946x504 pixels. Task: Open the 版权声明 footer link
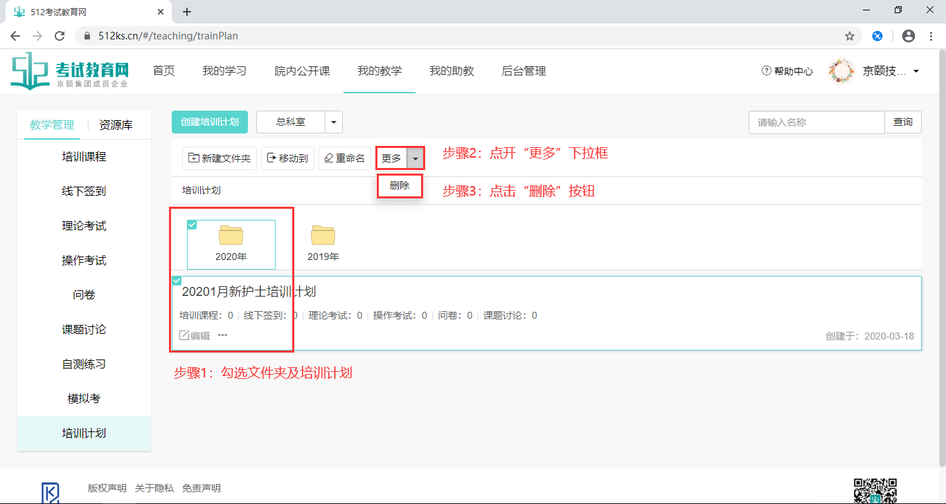coord(107,488)
